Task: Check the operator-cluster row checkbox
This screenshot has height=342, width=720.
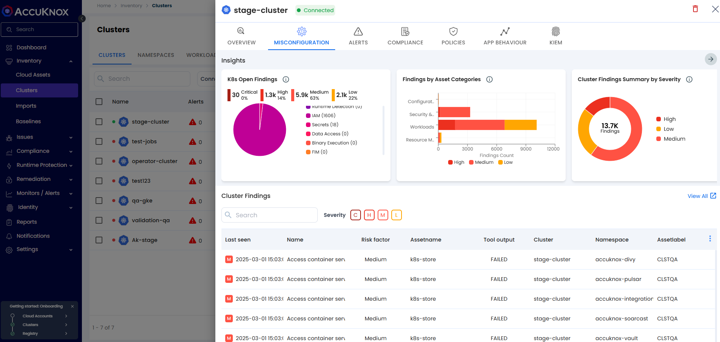Action: 99,161
